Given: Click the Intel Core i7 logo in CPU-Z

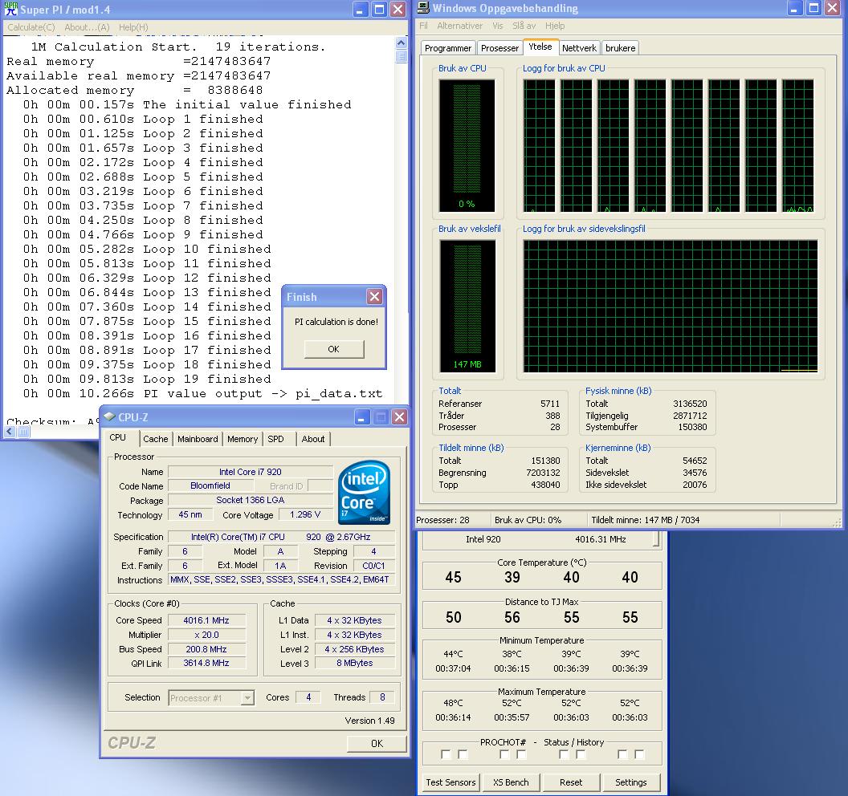Looking at the screenshot, I should click(364, 493).
